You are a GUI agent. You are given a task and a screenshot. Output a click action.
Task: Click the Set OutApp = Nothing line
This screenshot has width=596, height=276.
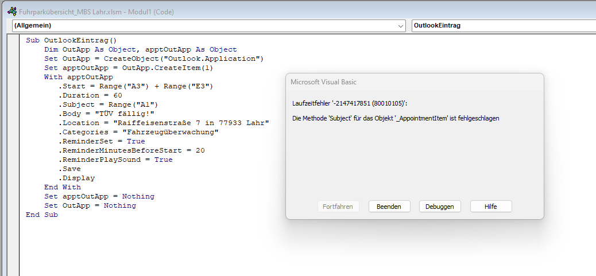[x=90, y=206]
